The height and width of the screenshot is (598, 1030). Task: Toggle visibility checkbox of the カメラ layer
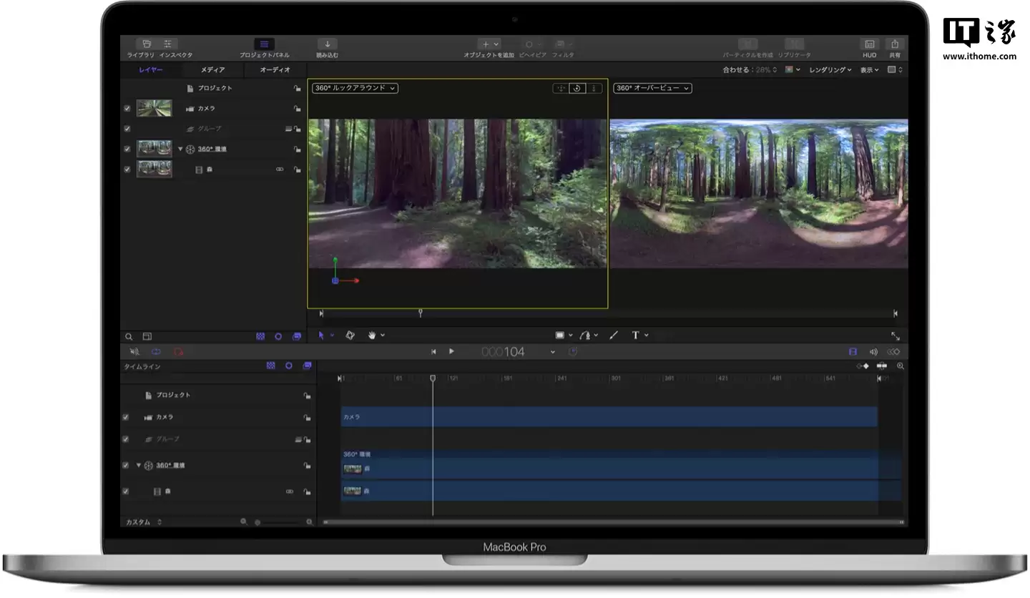127,108
